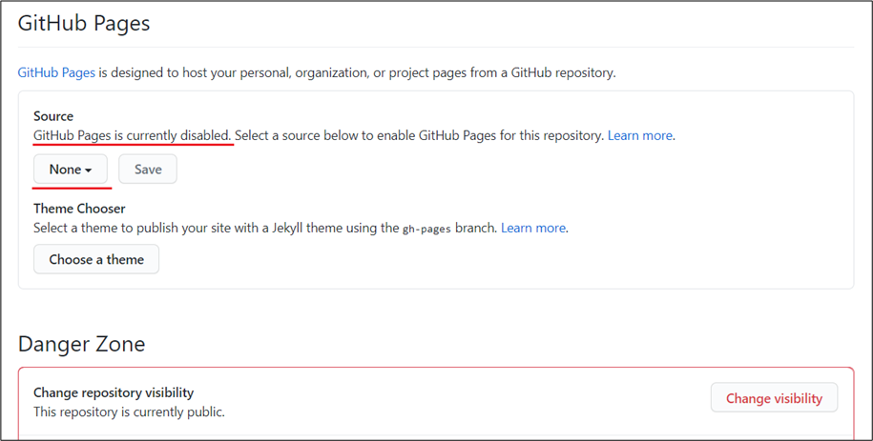Click the GitHub Pages section heading
The height and width of the screenshot is (441, 873).
84,24
